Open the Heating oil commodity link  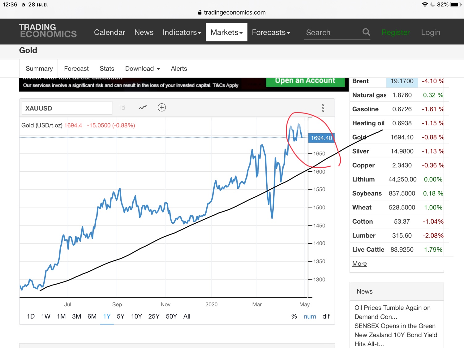[x=368, y=123]
